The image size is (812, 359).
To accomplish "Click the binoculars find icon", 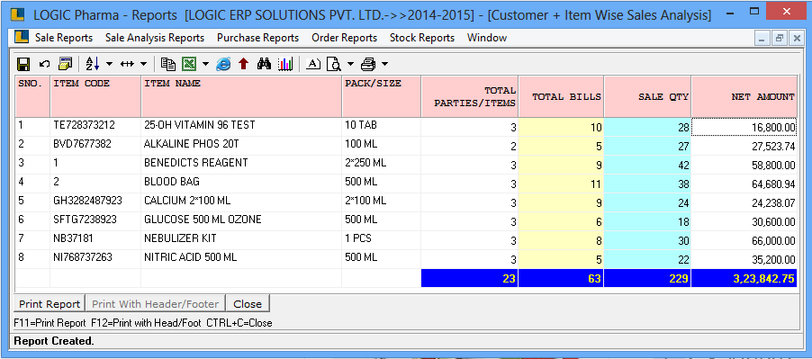I will click(264, 64).
